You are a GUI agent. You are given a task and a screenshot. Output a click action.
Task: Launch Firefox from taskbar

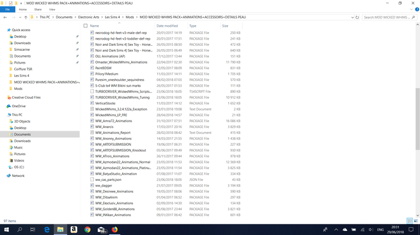pyautogui.click(x=115, y=229)
